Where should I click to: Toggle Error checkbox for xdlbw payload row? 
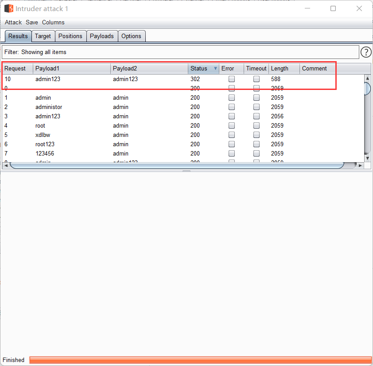[232, 135]
